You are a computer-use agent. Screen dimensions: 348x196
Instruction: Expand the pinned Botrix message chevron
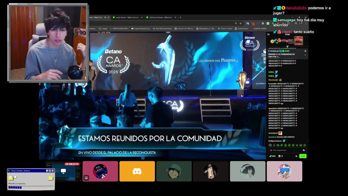[305, 55]
